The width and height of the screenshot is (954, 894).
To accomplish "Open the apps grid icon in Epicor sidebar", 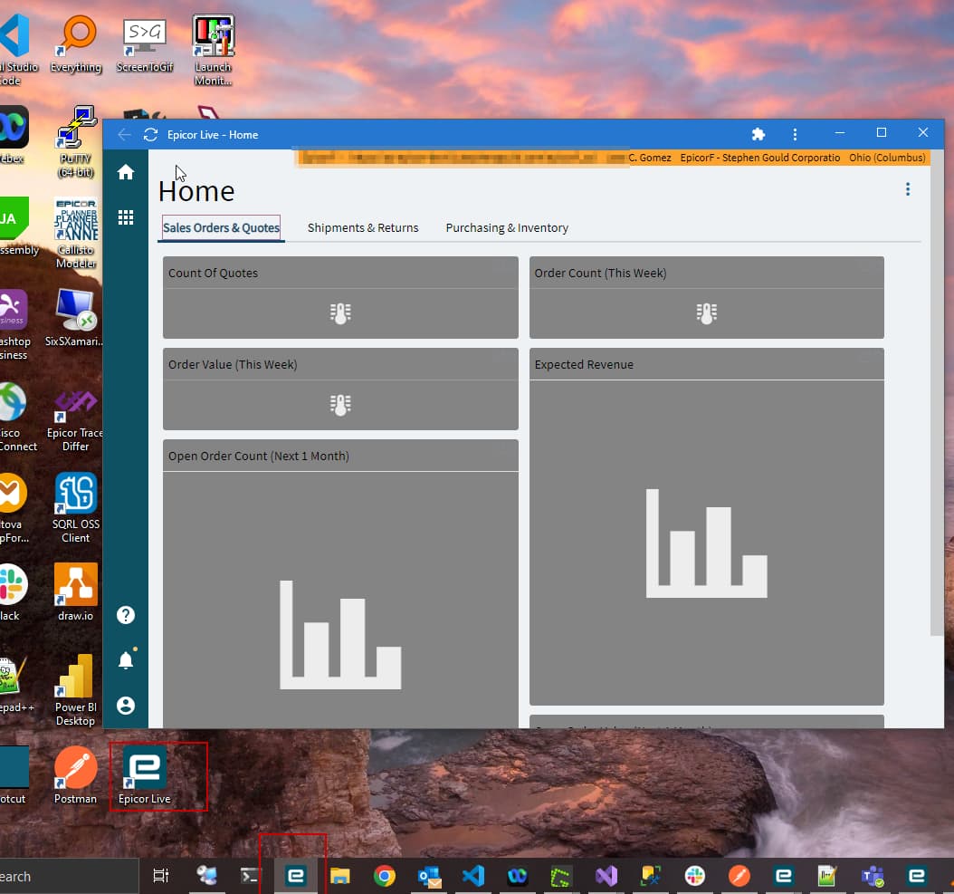I will tap(125, 216).
